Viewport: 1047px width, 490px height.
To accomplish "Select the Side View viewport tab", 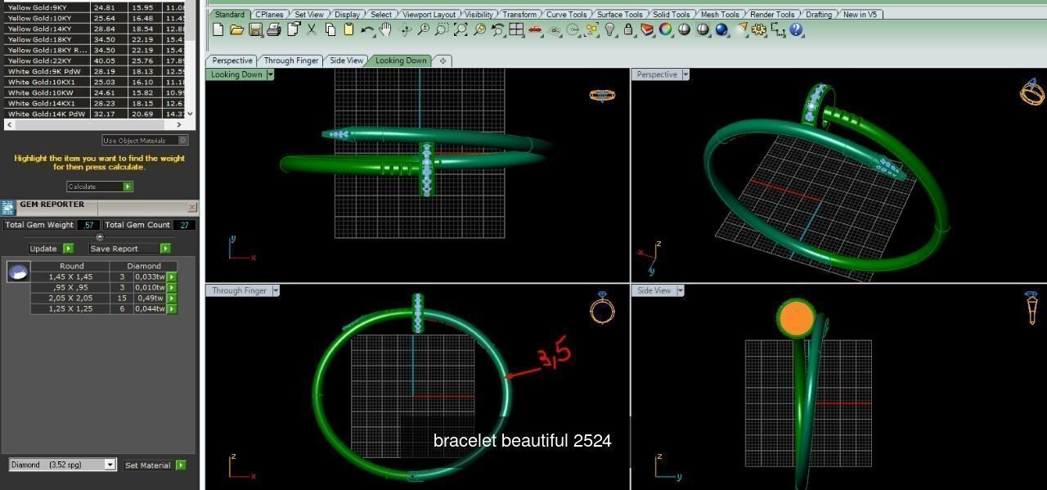I will (346, 61).
